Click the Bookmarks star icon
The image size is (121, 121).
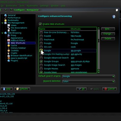[x=5, y=20]
